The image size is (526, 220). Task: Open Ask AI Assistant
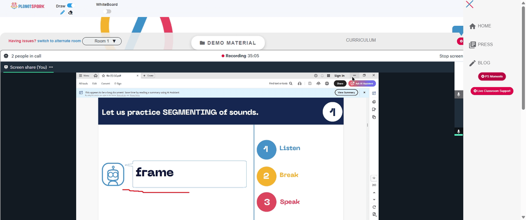pyautogui.click(x=362, y=83)
